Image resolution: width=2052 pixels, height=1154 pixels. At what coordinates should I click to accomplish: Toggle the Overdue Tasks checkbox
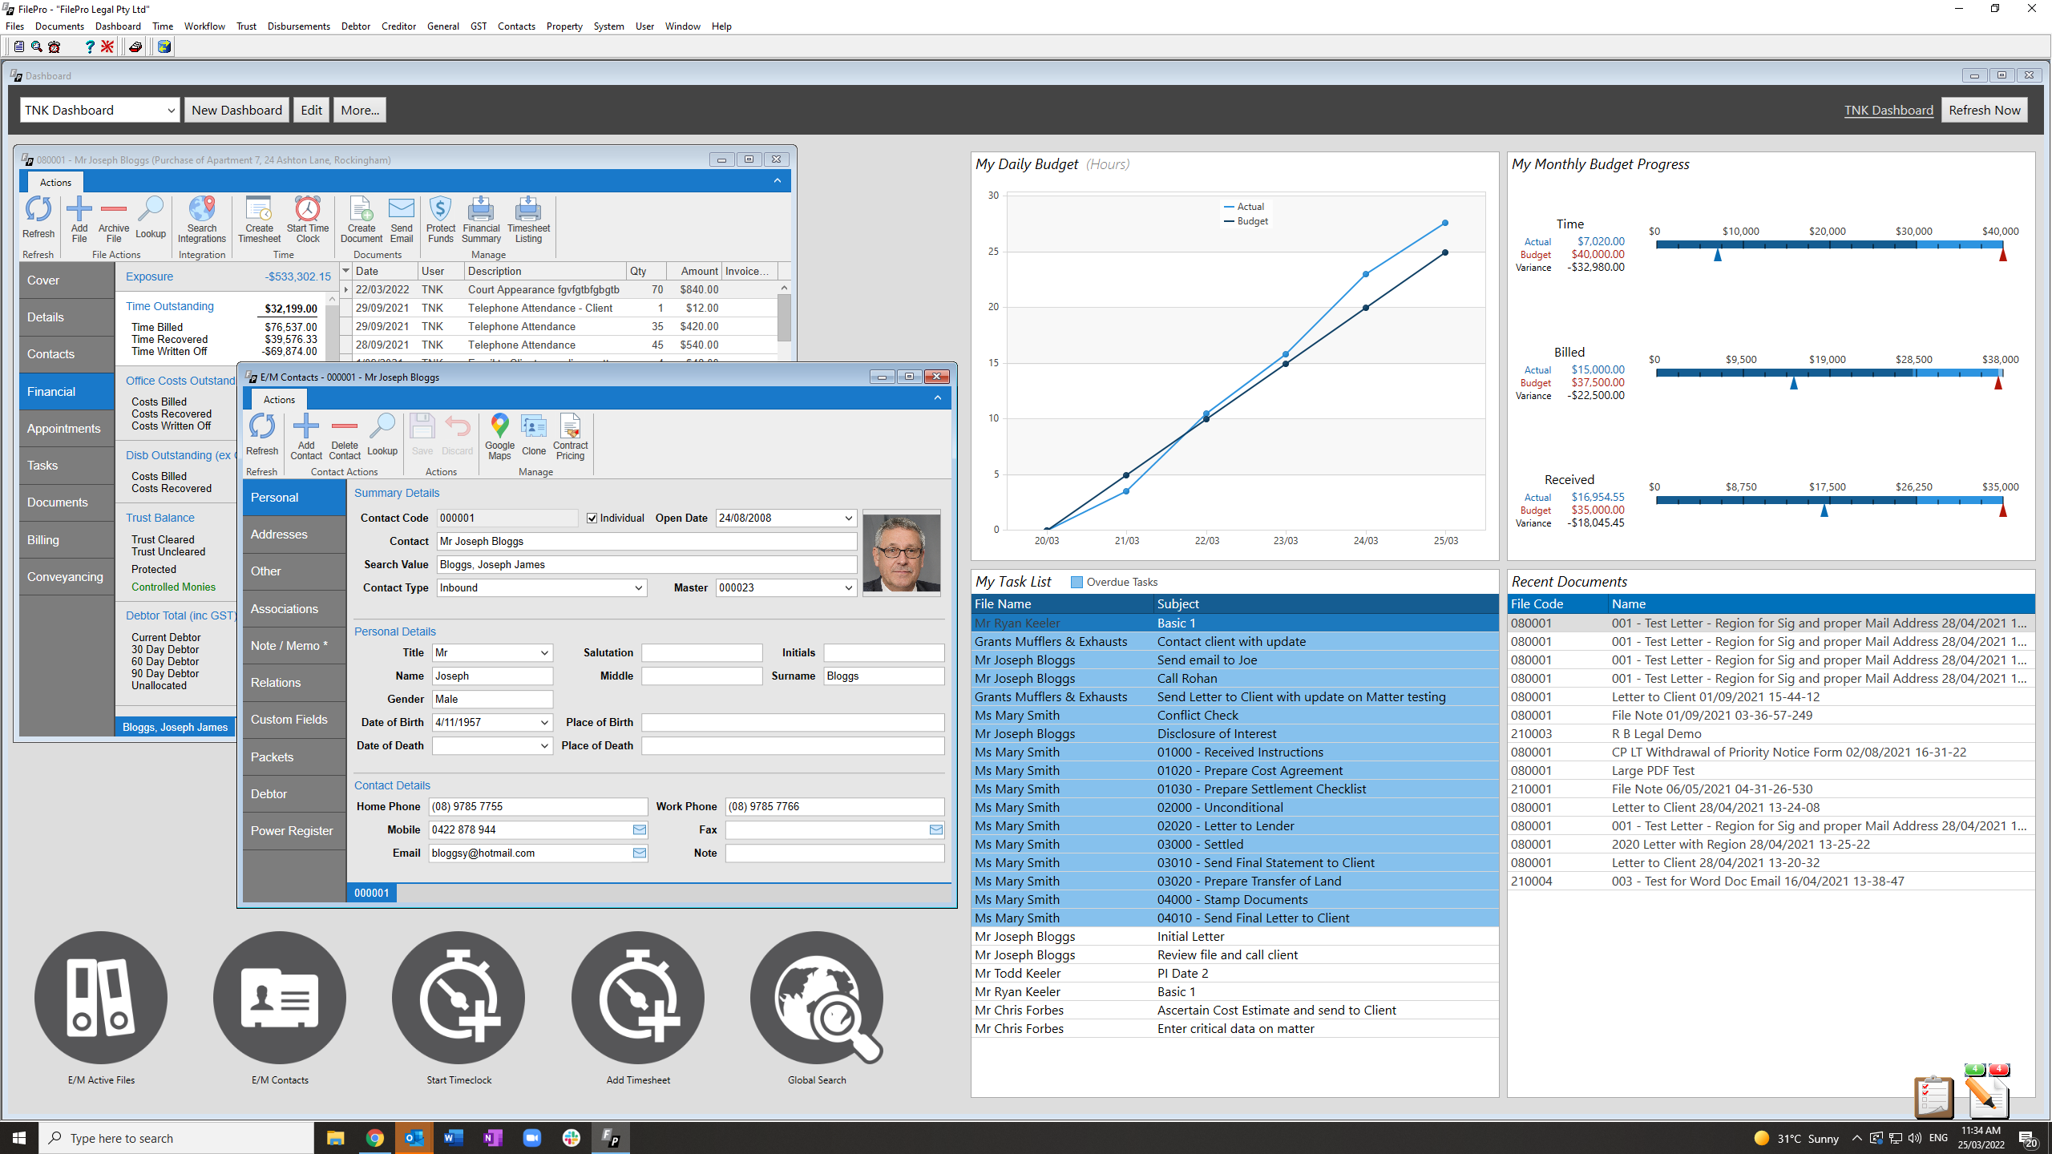click(1075, 581)
